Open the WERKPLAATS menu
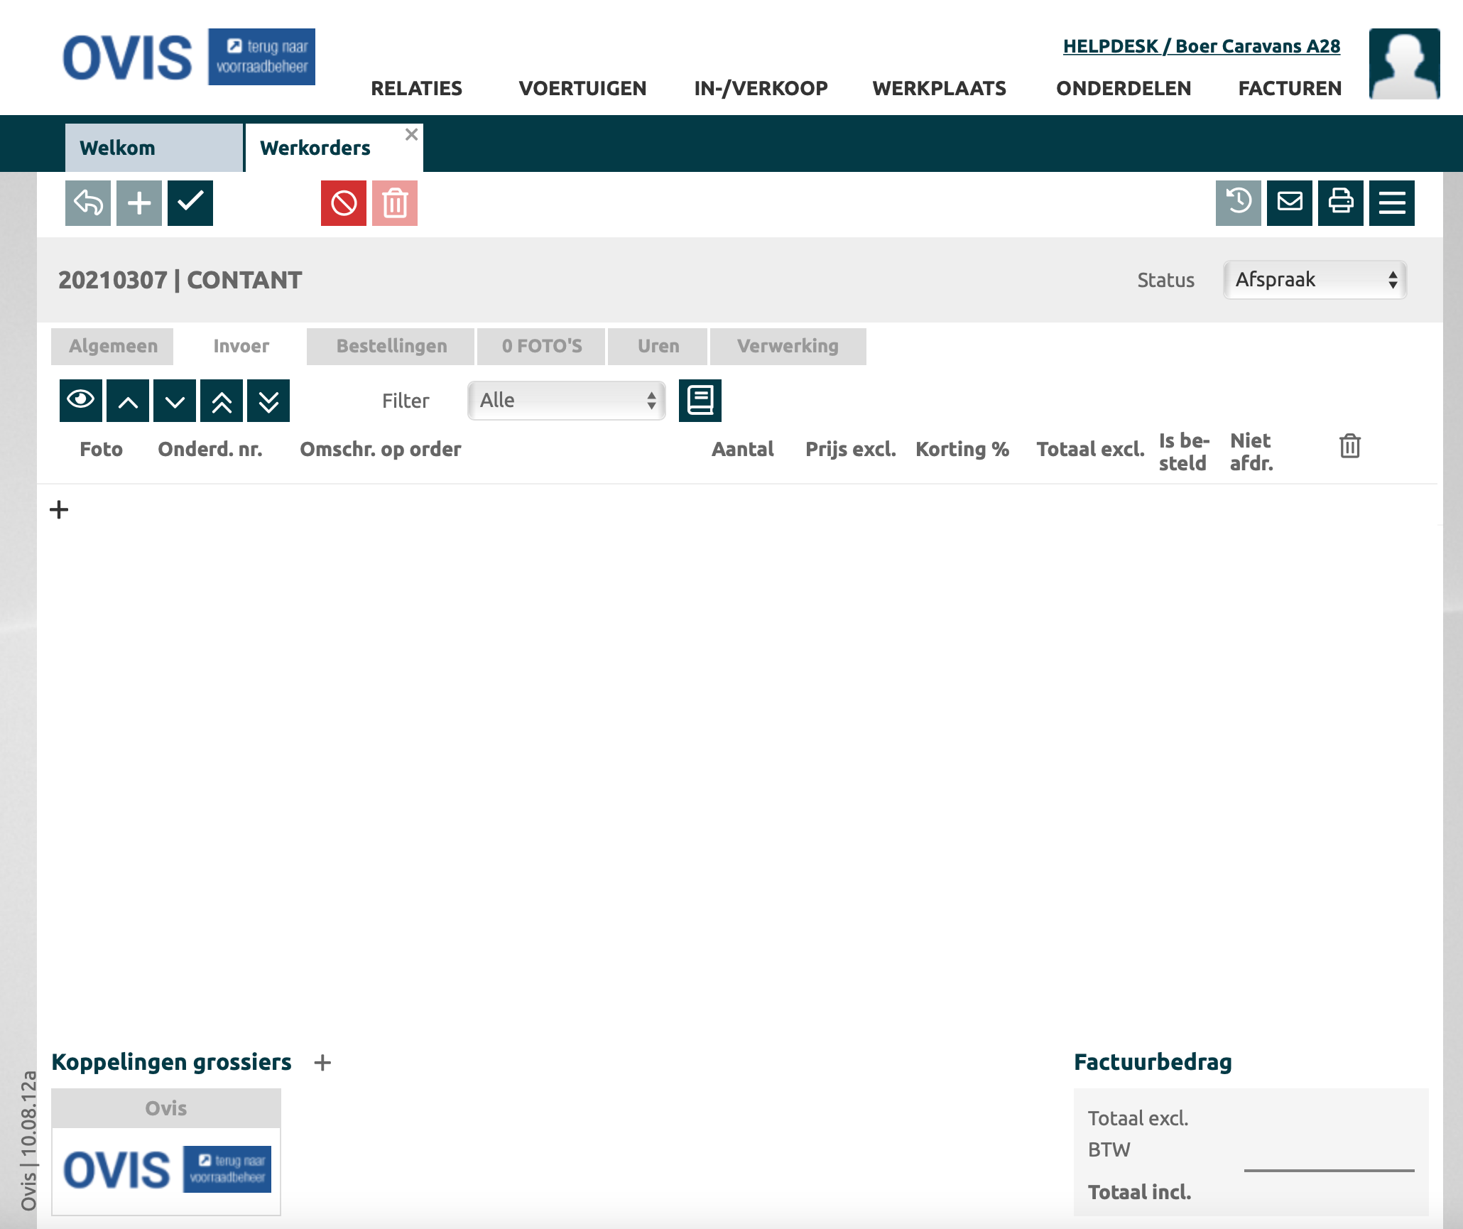The height and width of the screenshot is (1229, 1463). coord(939,88)
